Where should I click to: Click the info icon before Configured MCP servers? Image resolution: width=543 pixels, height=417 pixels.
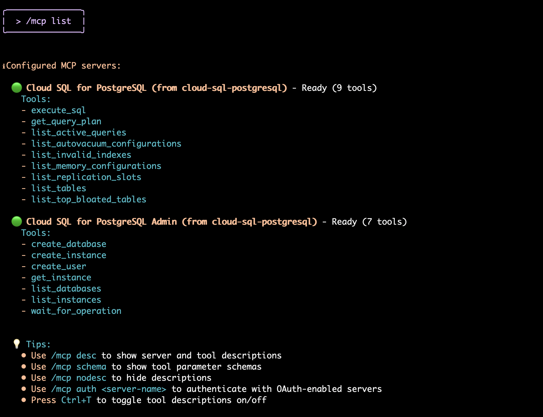point(4,66)
